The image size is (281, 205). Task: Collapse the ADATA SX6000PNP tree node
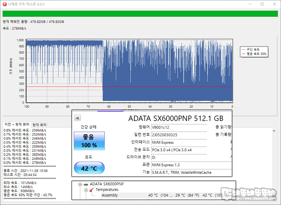[x=80, y=184]
